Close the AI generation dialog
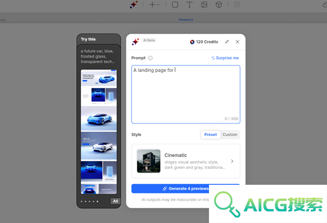The width and height of the screenshot is (327, 223). point(237,42)
